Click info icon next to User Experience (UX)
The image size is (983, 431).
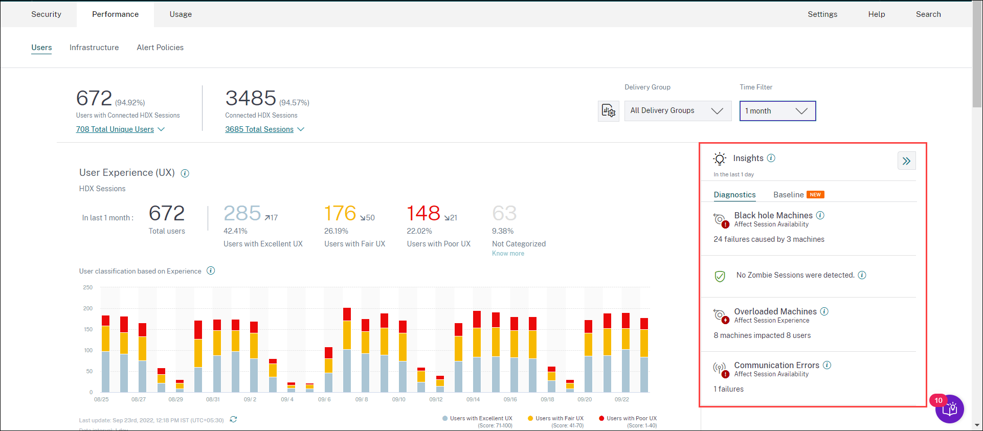coord(185,173)
